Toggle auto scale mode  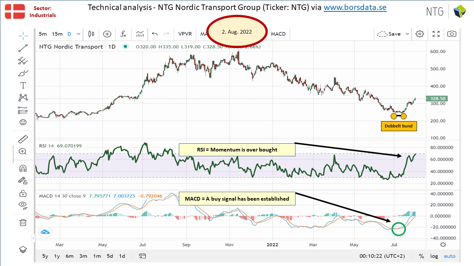[x=450, y=256]
